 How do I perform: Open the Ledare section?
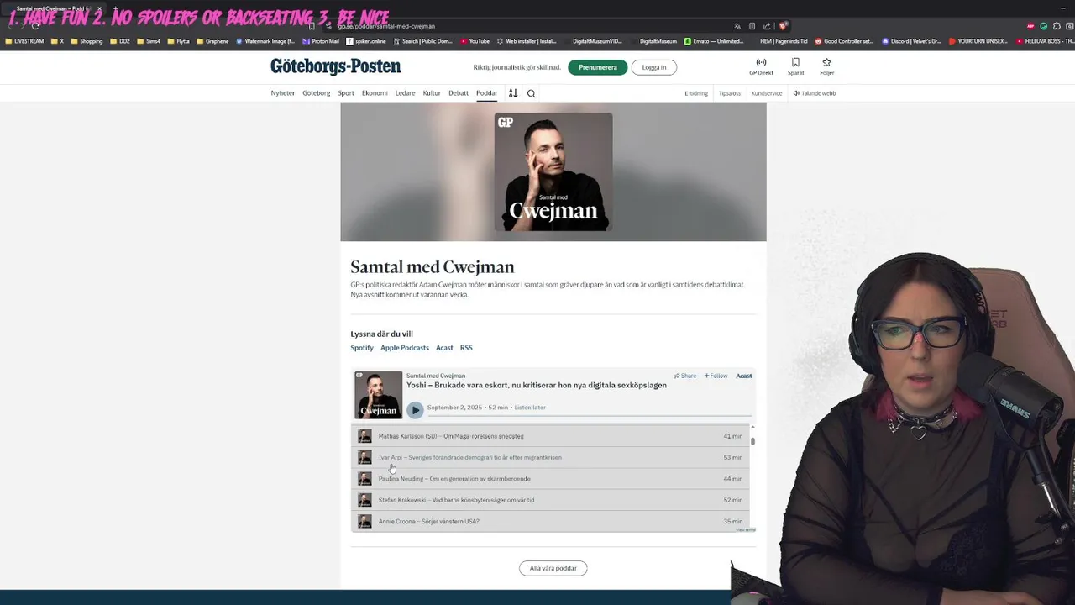(x=405, y=93)
